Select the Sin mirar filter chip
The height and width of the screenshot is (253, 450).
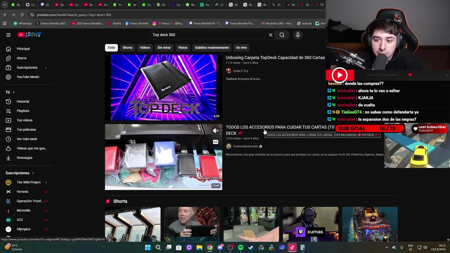pyautogui.click(x=164, y=47)
